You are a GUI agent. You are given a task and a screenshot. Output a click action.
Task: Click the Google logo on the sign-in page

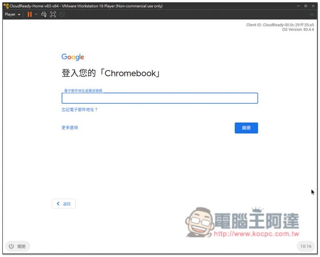tap(72, 57)
